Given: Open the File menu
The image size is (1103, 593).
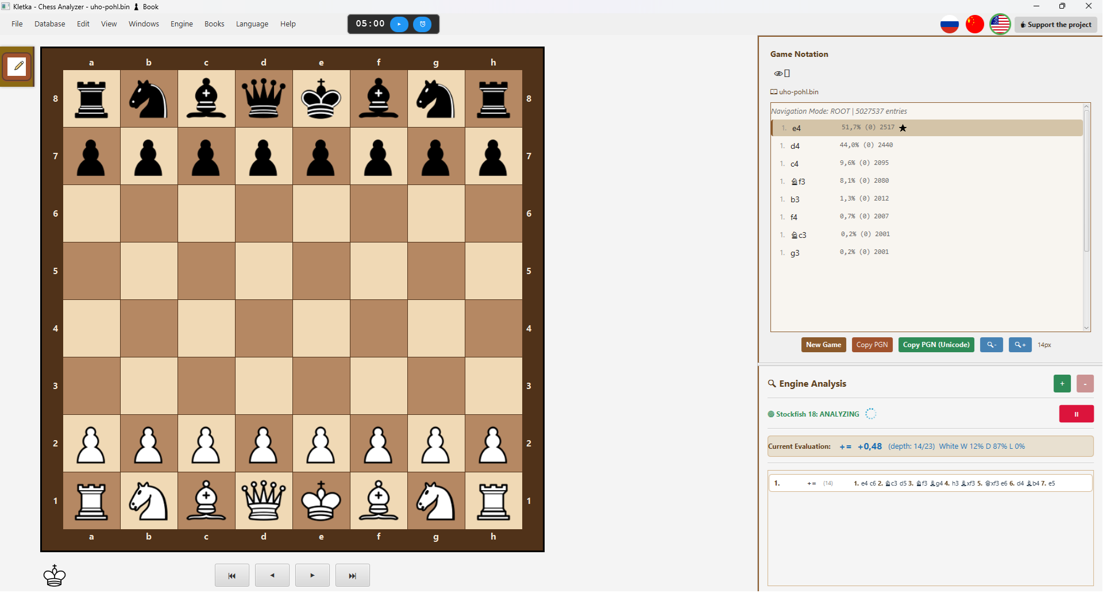Looking at the screenshot, I should tap(17, 24).
